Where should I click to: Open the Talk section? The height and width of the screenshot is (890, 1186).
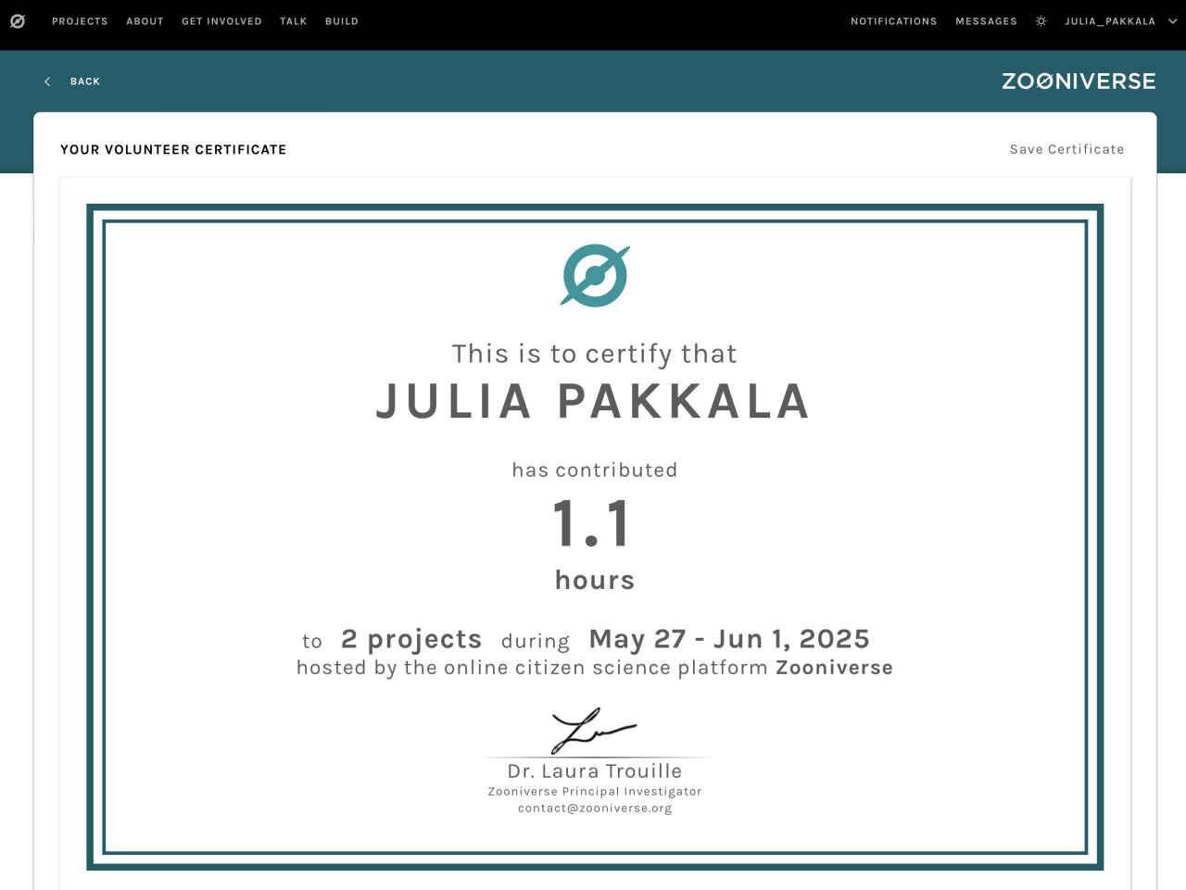point(293,21)
